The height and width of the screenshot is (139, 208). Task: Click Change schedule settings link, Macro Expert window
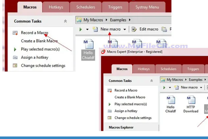pyautogui.click(x=133, y=118)
